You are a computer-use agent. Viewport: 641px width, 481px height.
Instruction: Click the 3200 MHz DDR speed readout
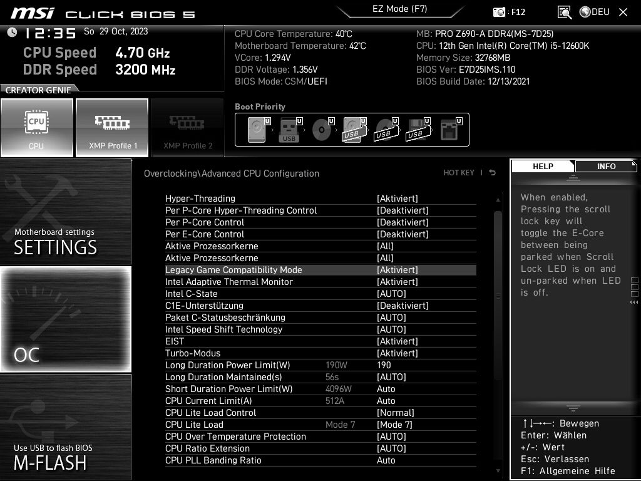(145, 70)
